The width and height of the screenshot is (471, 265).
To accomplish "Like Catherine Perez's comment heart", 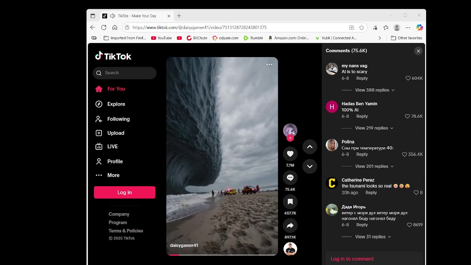I will (x=416, y=192).
